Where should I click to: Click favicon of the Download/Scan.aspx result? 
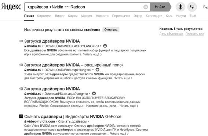pos(21,89)
